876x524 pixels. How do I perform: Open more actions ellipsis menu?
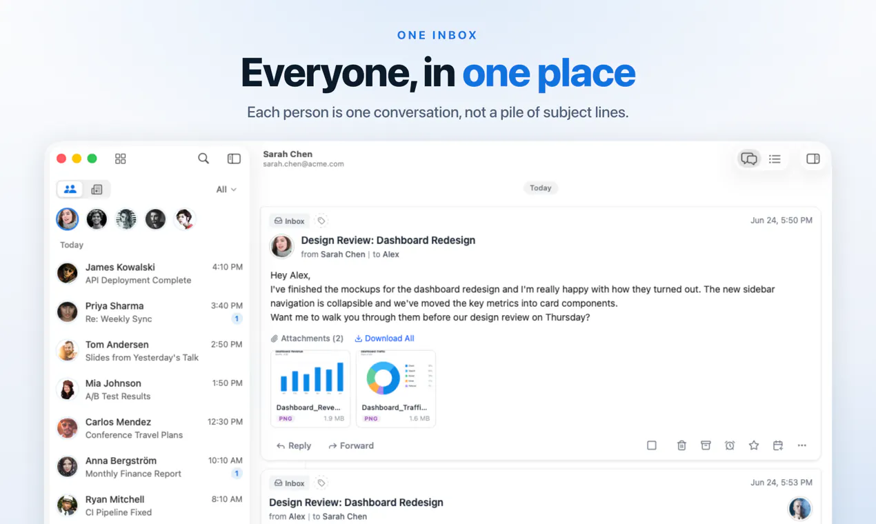(802, 445)
